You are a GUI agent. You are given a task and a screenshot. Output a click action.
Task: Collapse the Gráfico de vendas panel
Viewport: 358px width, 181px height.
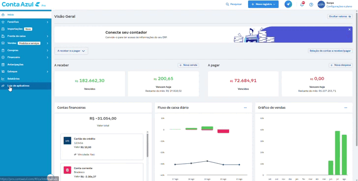tap(346, 108)
